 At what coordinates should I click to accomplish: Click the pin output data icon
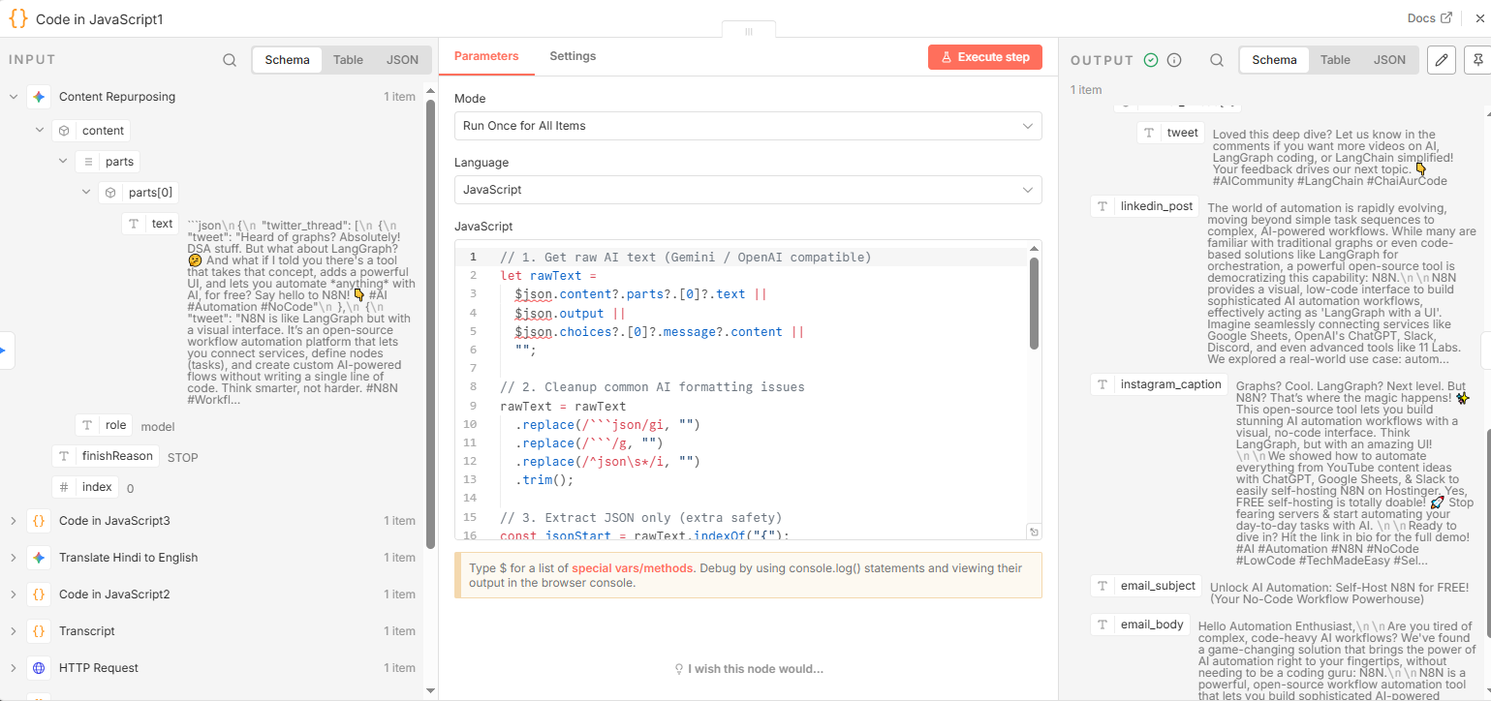1478,60
